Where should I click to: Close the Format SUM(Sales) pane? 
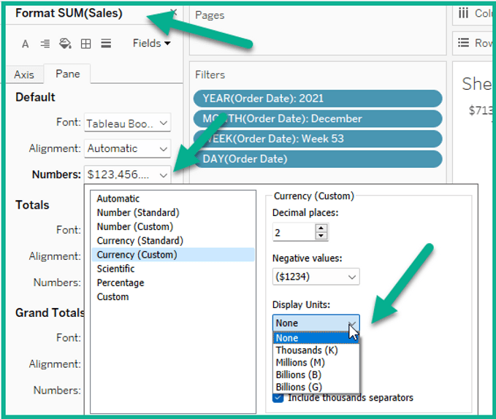tap(173, 13)
